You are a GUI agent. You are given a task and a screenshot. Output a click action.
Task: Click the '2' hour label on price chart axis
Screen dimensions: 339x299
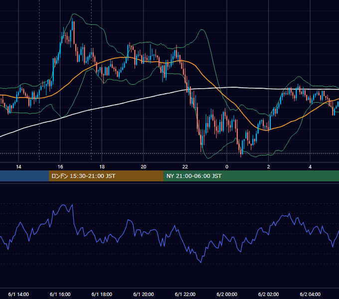pyautogui.click(x=269, y=167)
